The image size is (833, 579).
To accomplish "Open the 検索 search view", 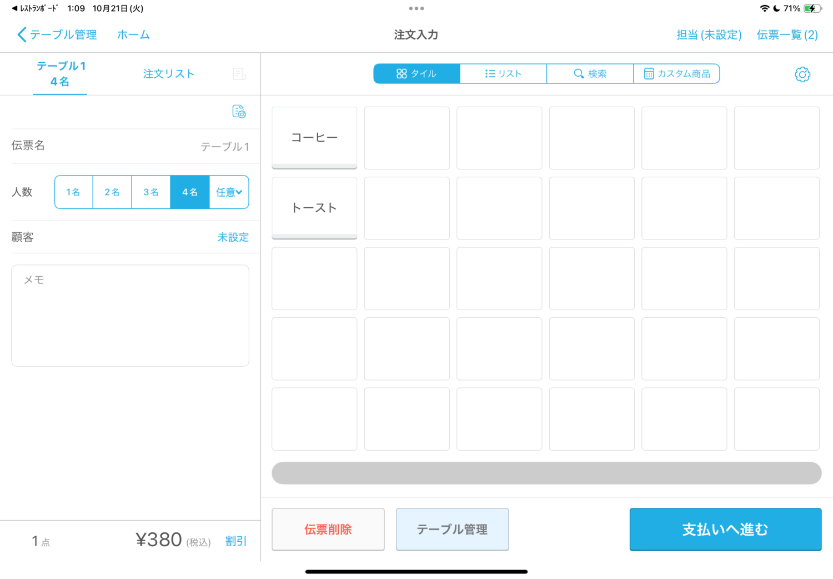I will coord(590,74).
